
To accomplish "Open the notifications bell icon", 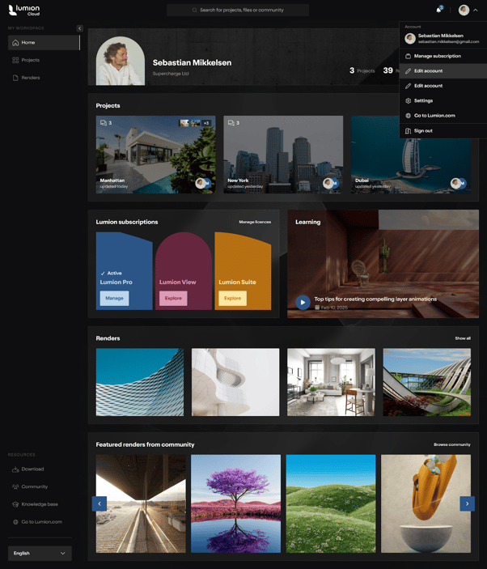I will 438,10.
